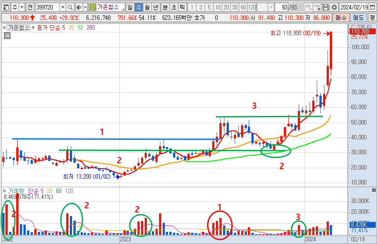The height and width of the screenshot is (244, 378).
Task: Expand the sound options dropdown arrow
Action: (x=85, y=8)
